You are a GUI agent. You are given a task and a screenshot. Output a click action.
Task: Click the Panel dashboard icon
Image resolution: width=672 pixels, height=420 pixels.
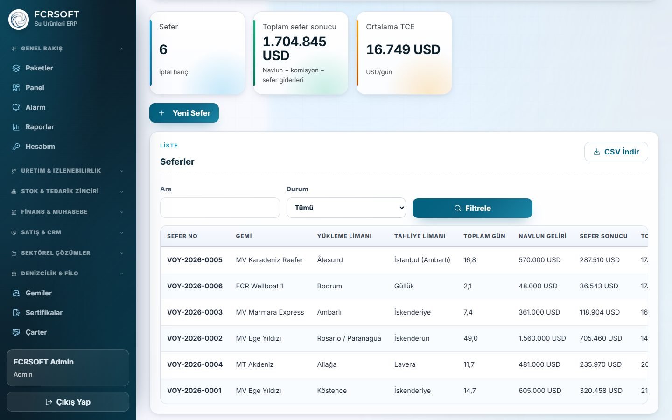click(x=16, y=88)
